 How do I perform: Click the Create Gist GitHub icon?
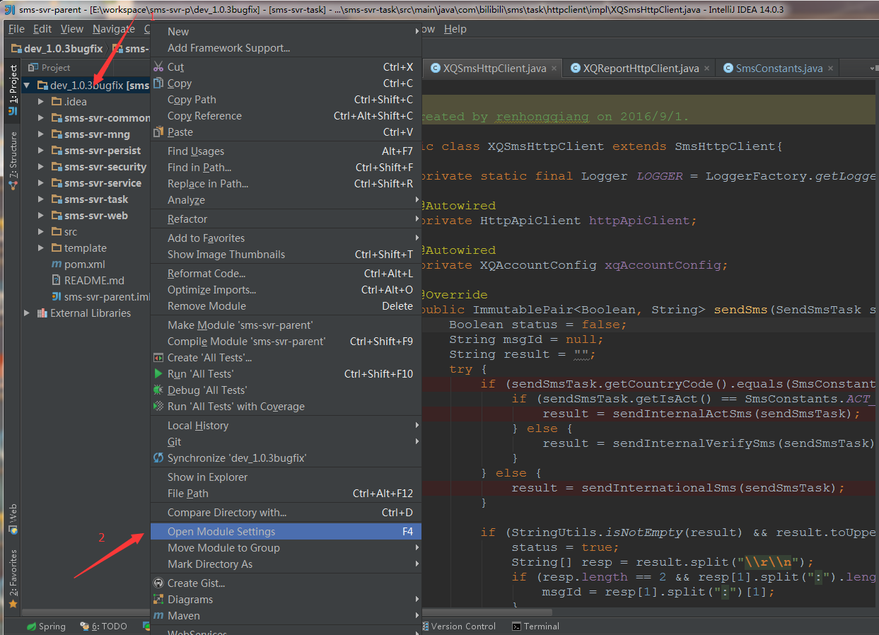[x=158, y=583]
